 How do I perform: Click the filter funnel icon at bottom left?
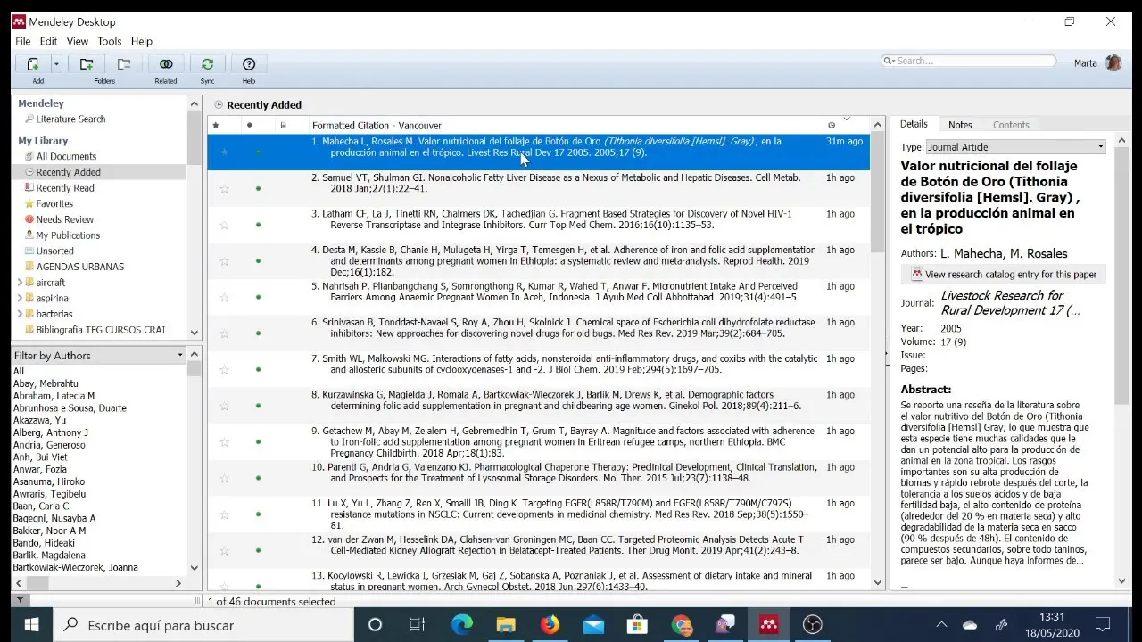pos(20,601)
